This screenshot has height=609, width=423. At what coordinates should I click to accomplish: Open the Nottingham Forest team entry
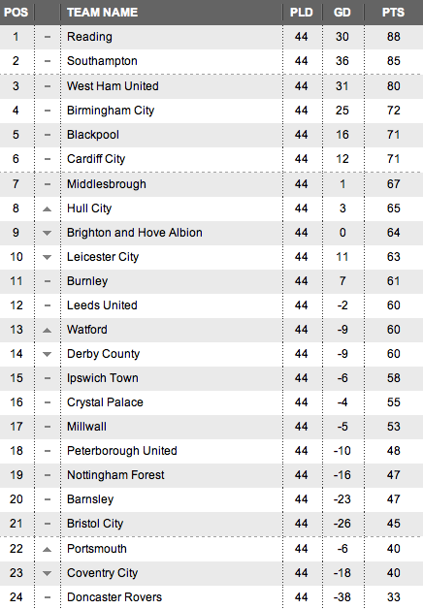click(115, 475)
